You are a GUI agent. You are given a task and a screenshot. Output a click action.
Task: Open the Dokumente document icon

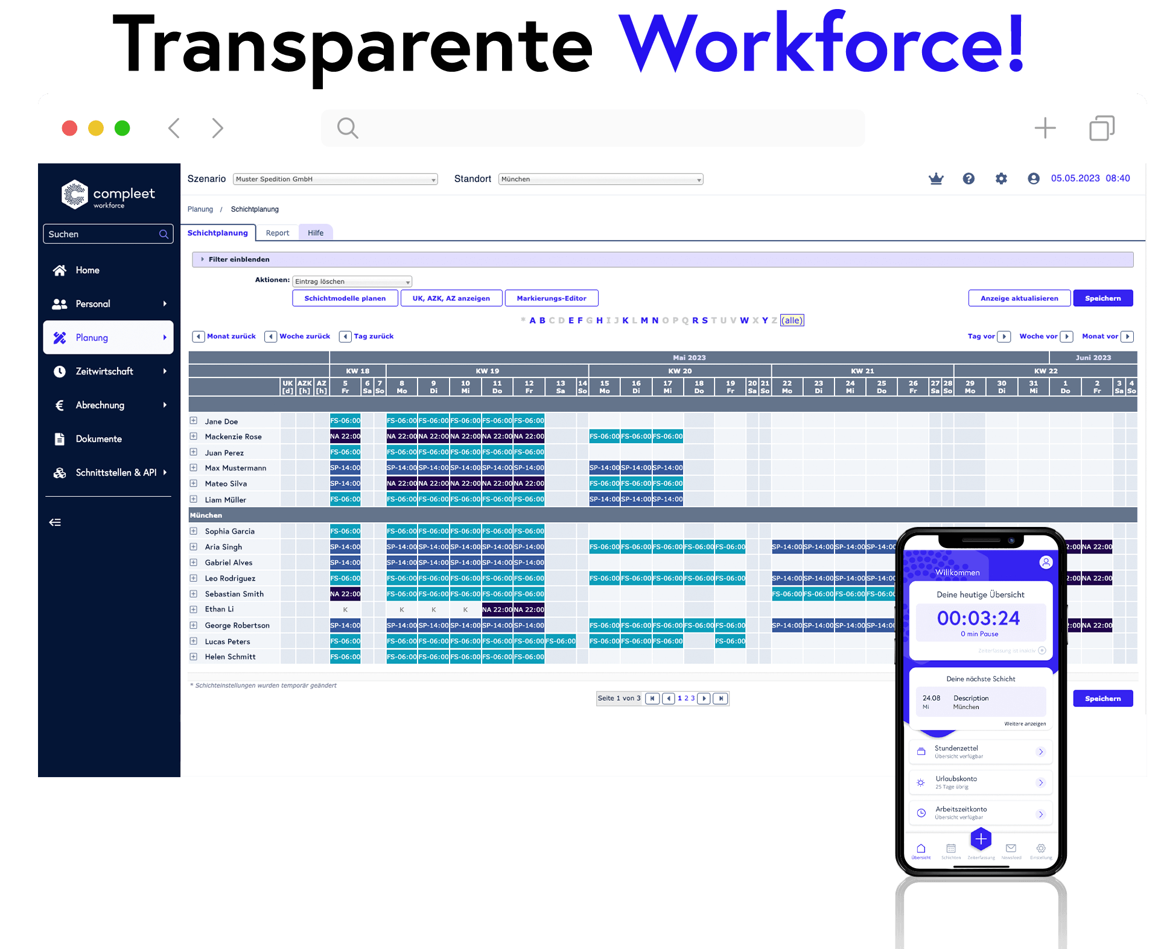coord(59,438)
